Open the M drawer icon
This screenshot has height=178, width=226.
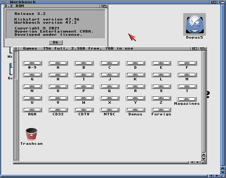point(187,75)
